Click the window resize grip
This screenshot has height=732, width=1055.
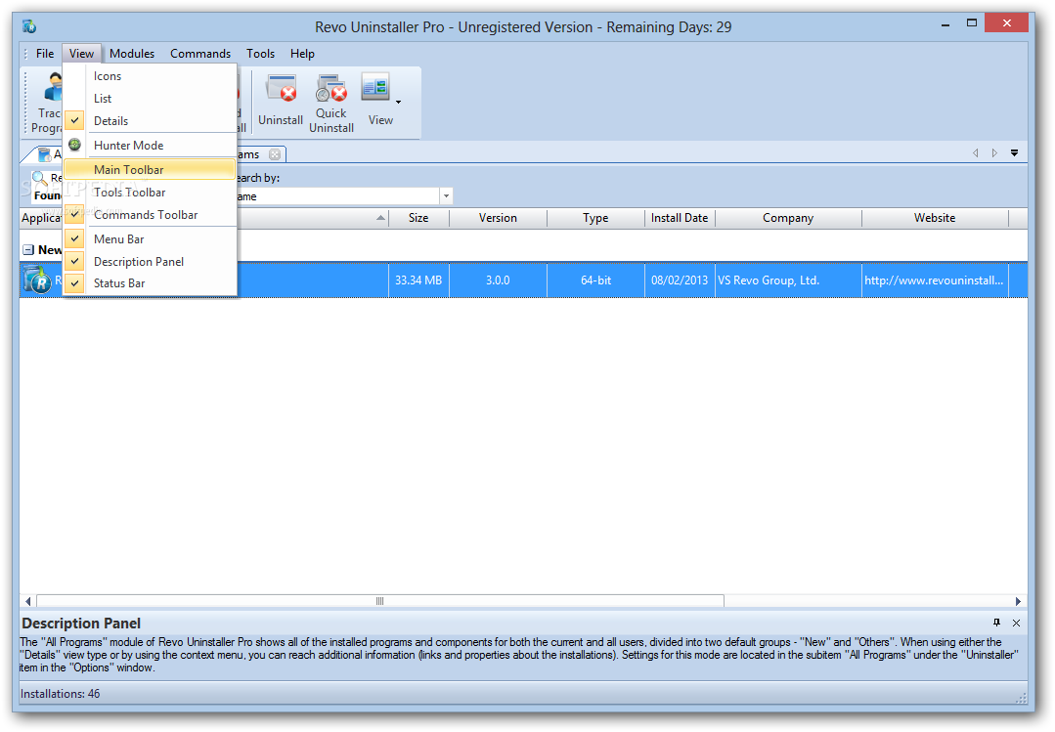coord(1021,698)
